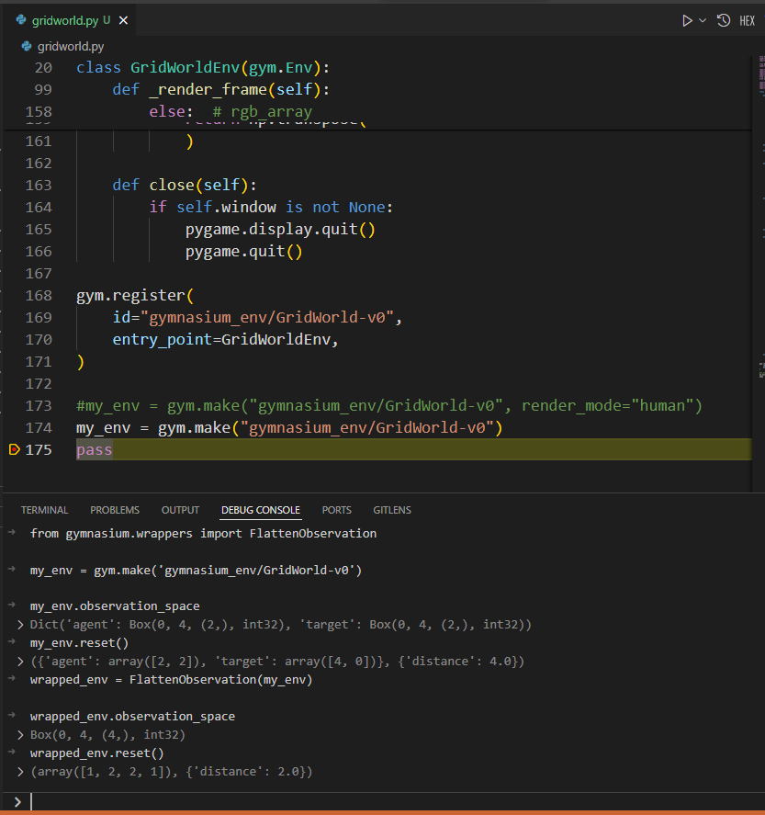Click the 'wrapped_env.observation_space' console entry
This screenshot has height=815, width=765.
click(x=132, y=717)
